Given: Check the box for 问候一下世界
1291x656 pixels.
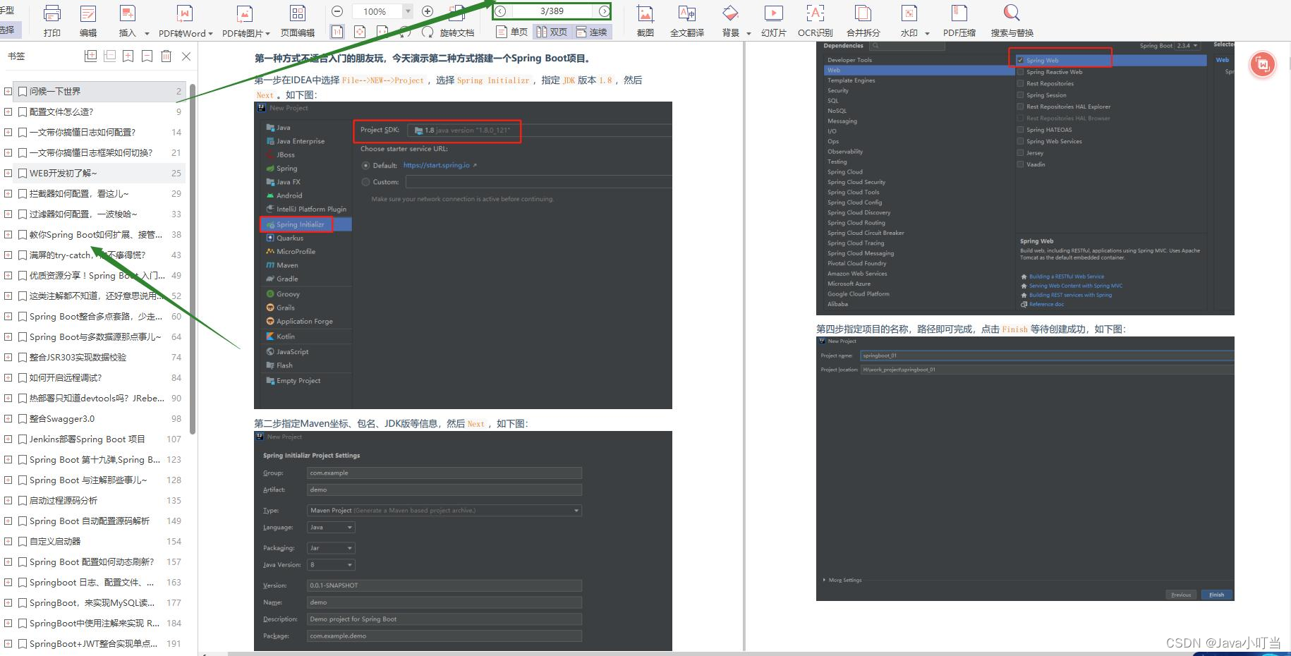Looking at the screenshot, I should (x=23, y=91).
